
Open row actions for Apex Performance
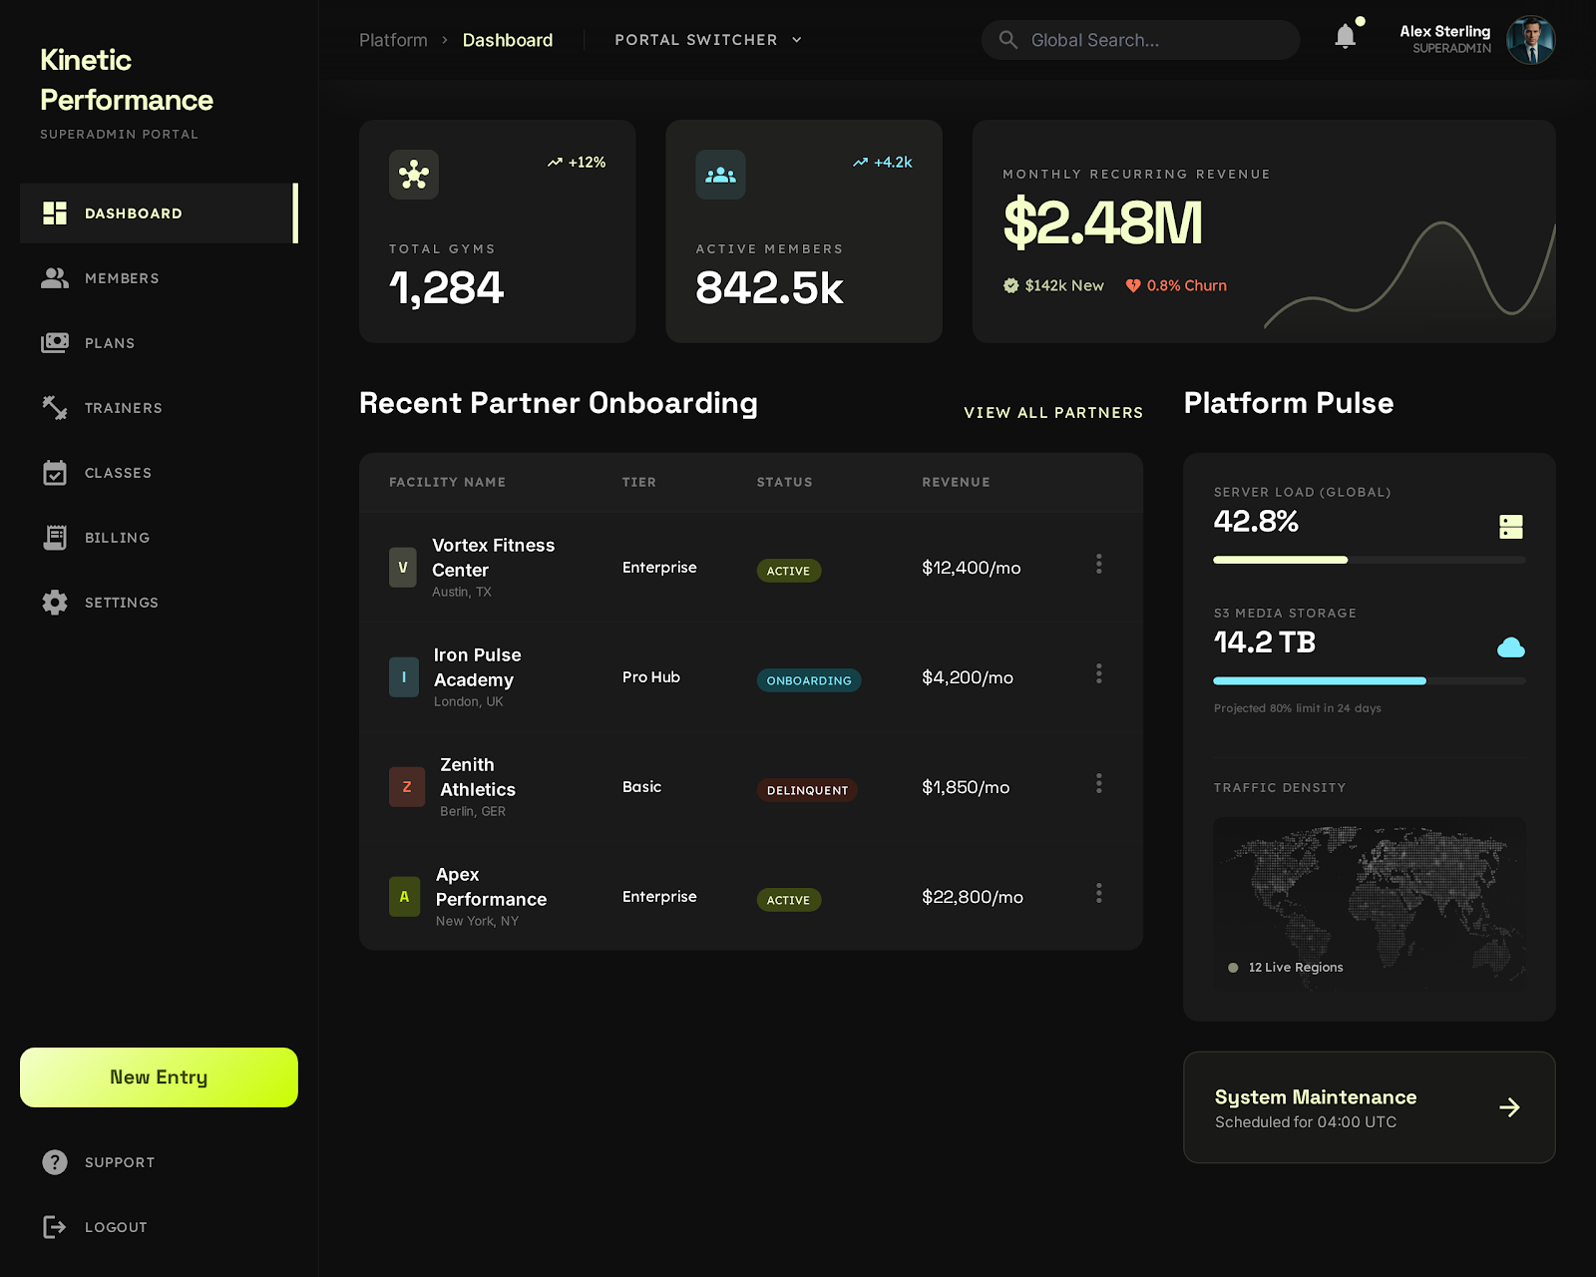[1098, 894]
